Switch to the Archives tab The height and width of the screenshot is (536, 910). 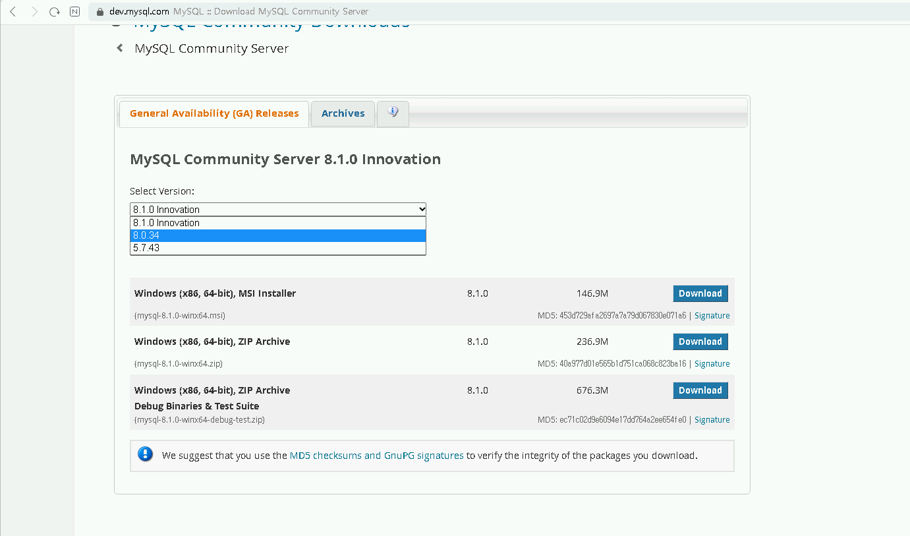coord(343,113)
